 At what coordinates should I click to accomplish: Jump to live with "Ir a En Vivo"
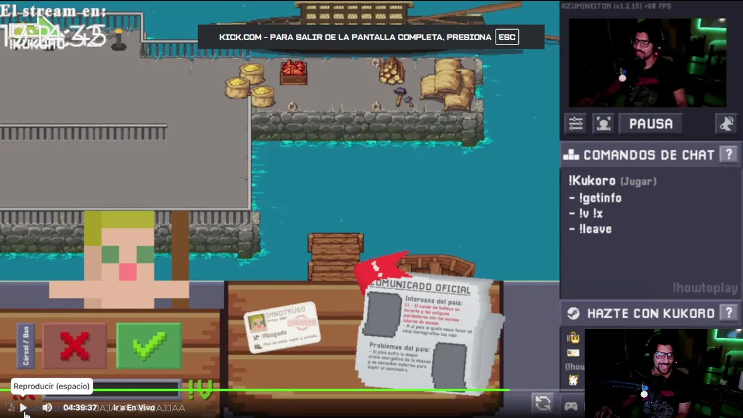pyautogui.click(x=134, y=408)
